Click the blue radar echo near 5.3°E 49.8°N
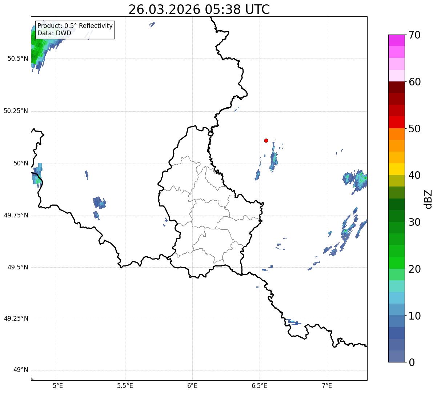This screenshot has height=393, width=437. (99, 202)
